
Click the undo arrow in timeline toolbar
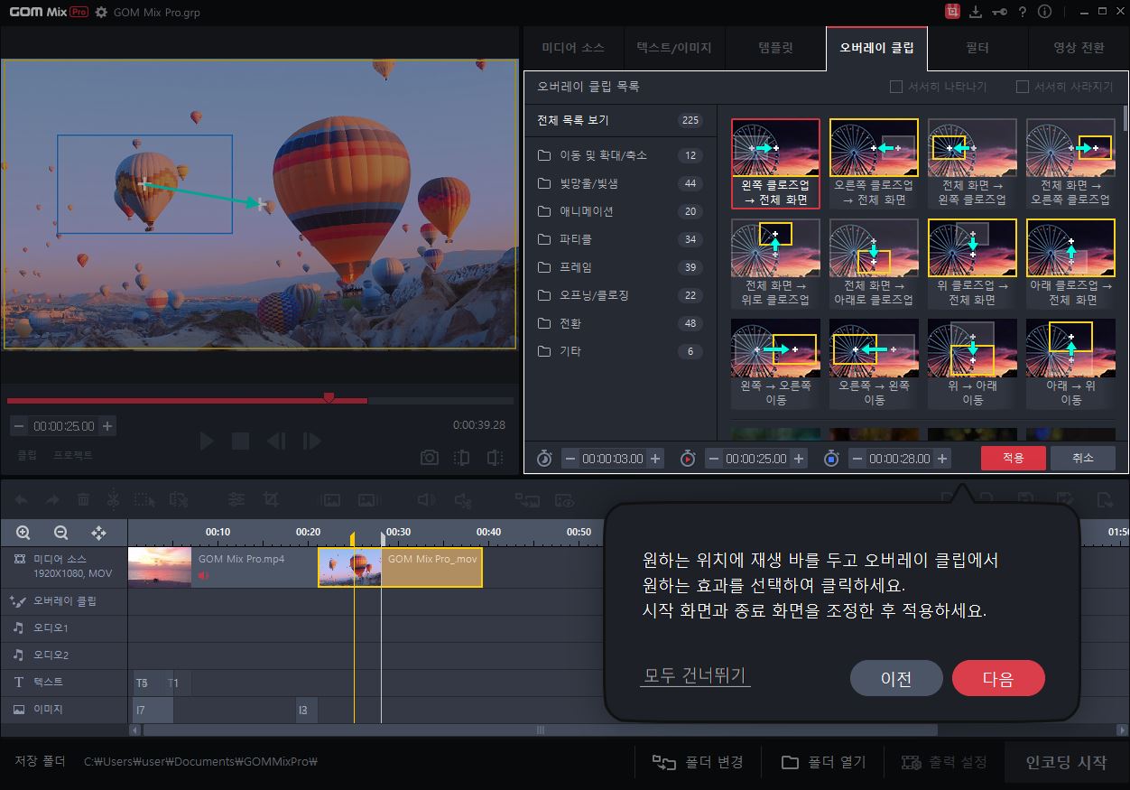coord(21,499)
